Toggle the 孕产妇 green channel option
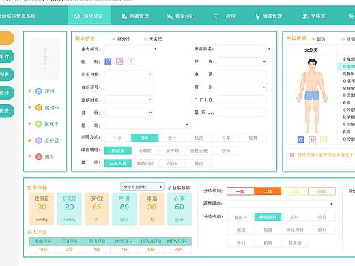This screenshot has height=266, width=355. click(172, 151)
